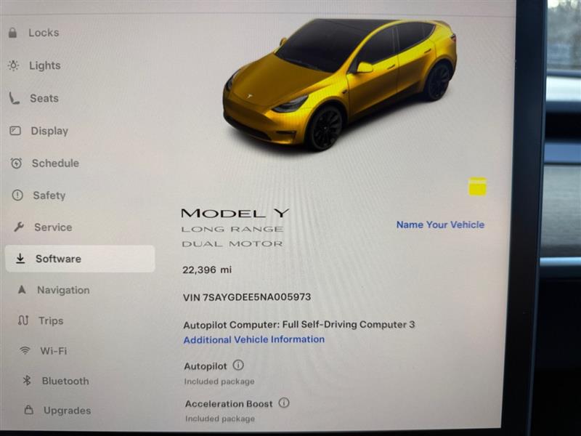
Task: Select the Lights sun icon
Action: tap(13, 65)
